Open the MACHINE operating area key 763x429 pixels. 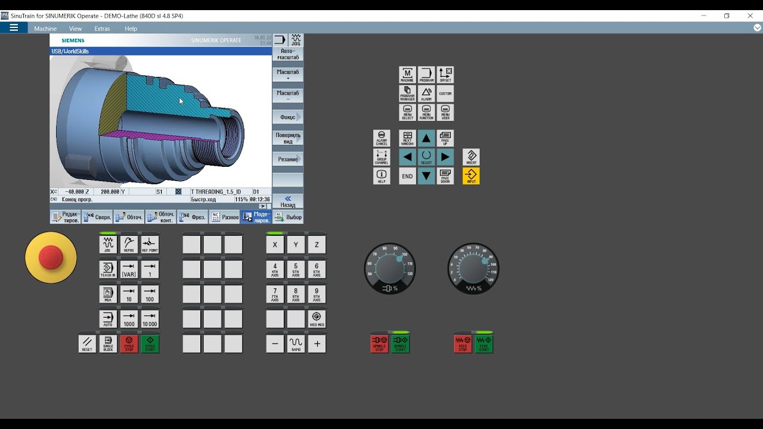point(407,75)
